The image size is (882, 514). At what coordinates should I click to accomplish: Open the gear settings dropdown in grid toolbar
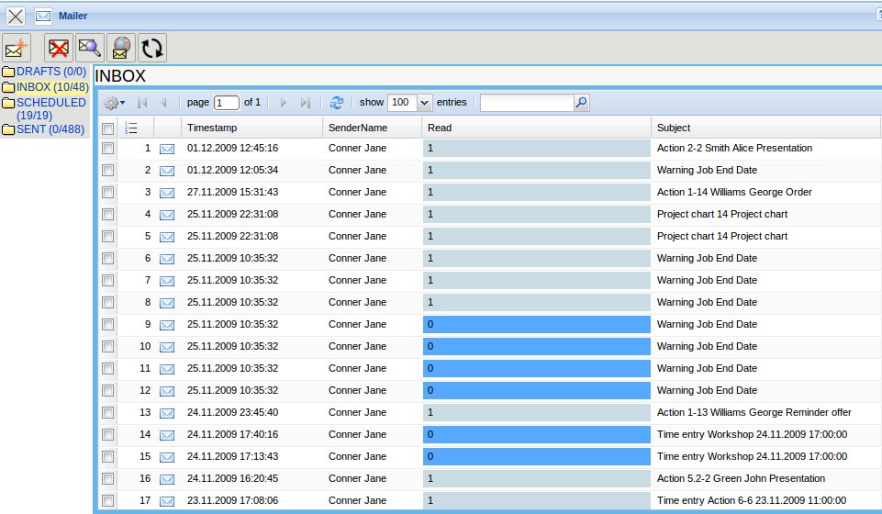[114, 103]
